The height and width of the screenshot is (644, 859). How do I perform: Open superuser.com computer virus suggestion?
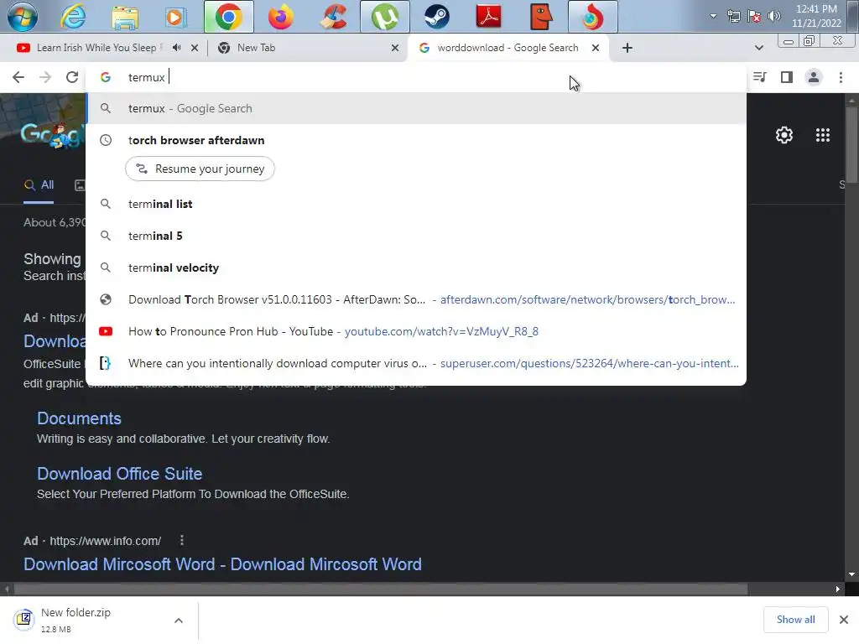[x=416, y=363]
